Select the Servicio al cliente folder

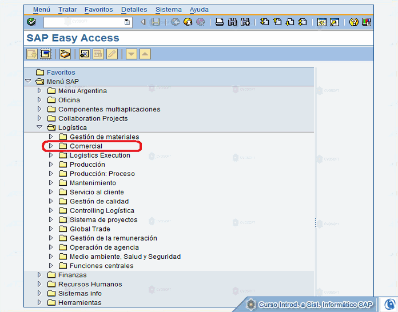[x=91, y=192]
